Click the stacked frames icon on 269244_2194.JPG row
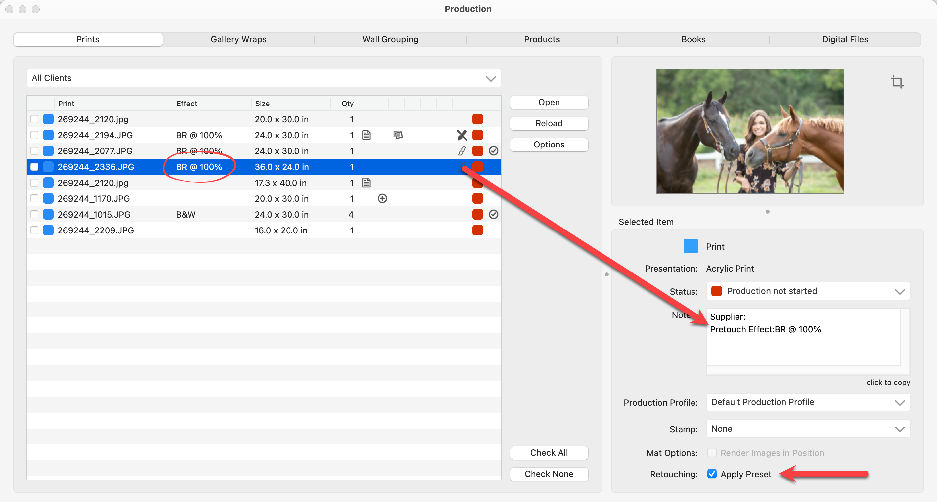The height and width of the screenshot is (502, 937). pyautogui.click(x=398, y=135)
